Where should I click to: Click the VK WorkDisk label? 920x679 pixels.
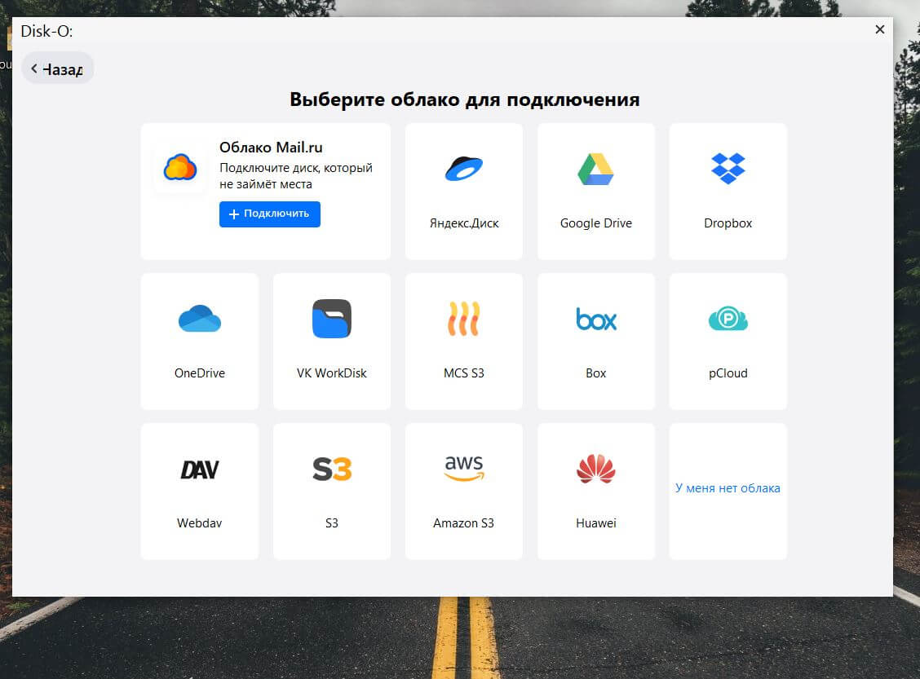(x=331, y=373)
